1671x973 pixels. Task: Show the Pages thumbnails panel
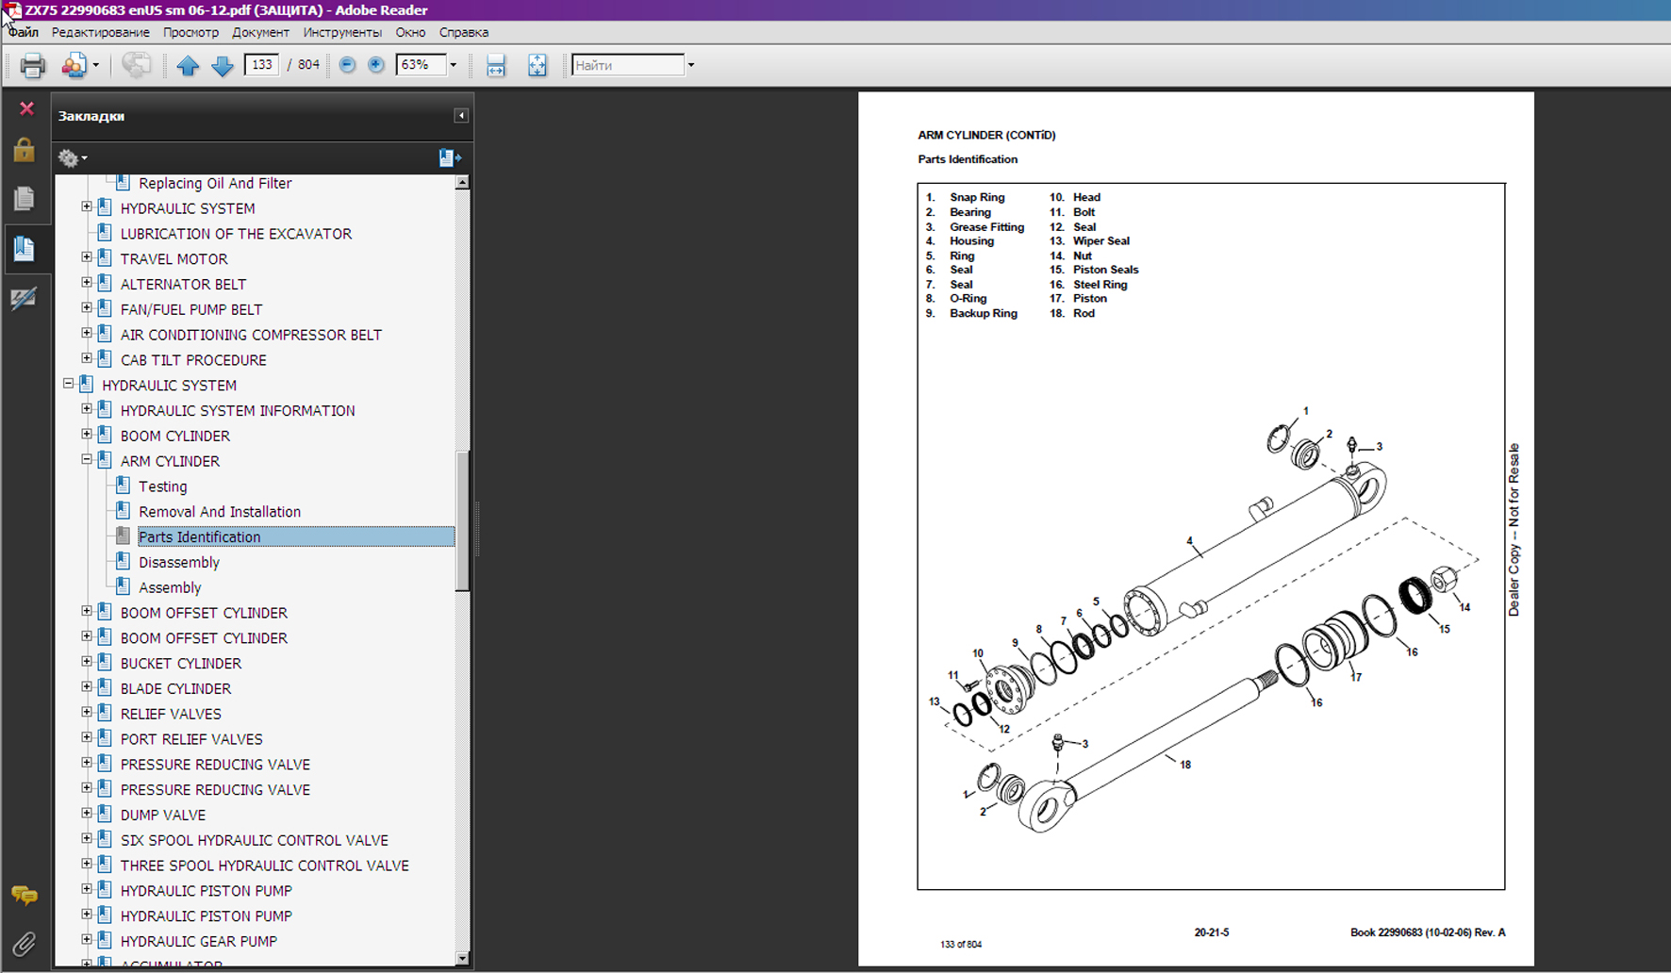coord(25,199)
